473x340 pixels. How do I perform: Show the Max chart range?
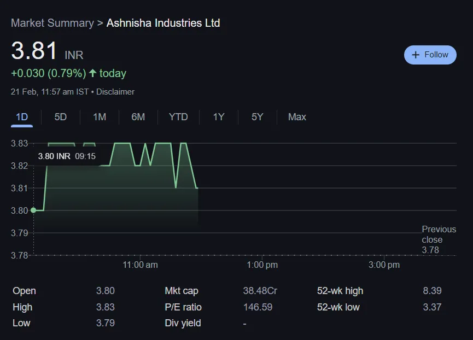pyautogui.click(x=297, y=117)
